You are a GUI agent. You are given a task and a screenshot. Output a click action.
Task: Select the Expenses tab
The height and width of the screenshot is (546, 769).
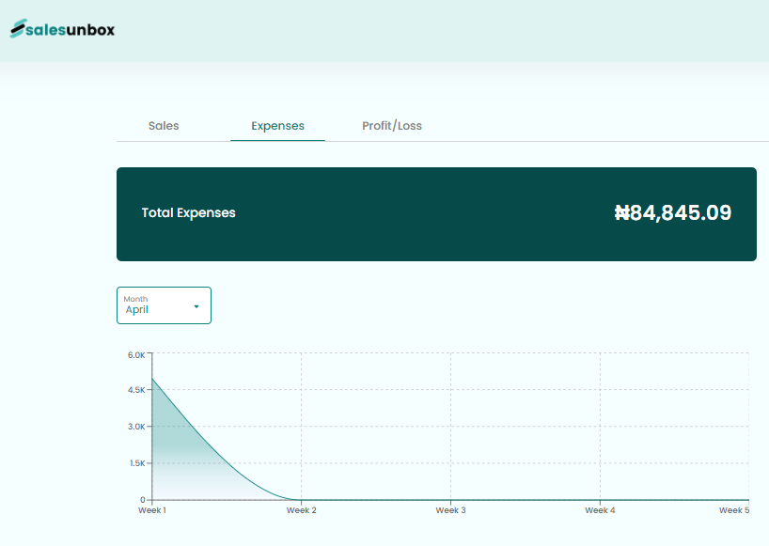277,126
